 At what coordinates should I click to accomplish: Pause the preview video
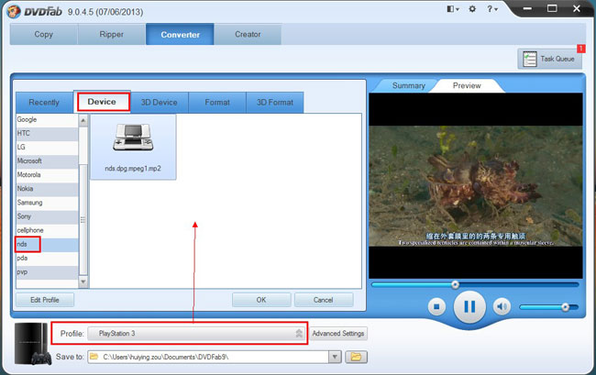pyautogui.click(x=469, y=306)
